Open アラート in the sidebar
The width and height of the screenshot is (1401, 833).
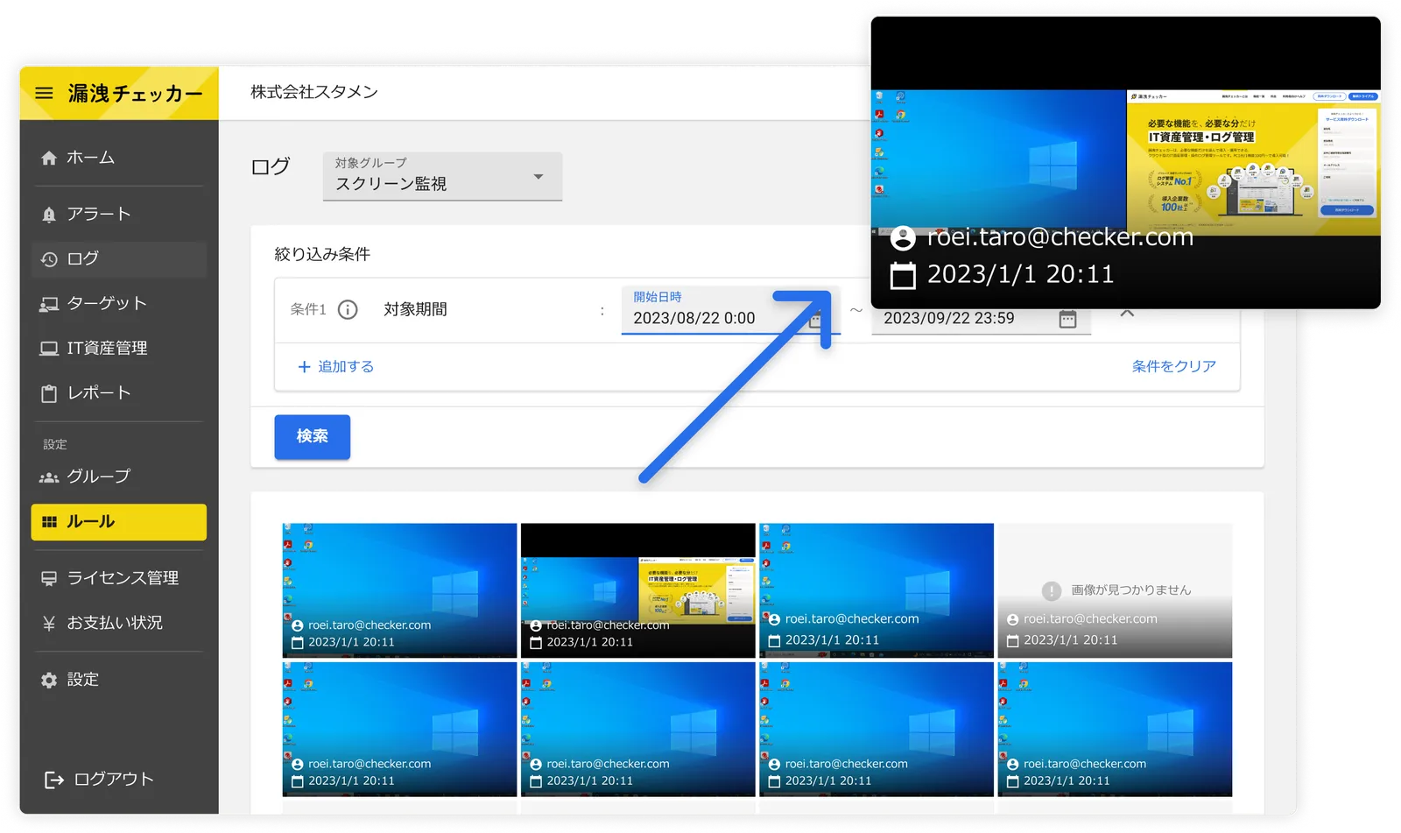tap(119, 215)
